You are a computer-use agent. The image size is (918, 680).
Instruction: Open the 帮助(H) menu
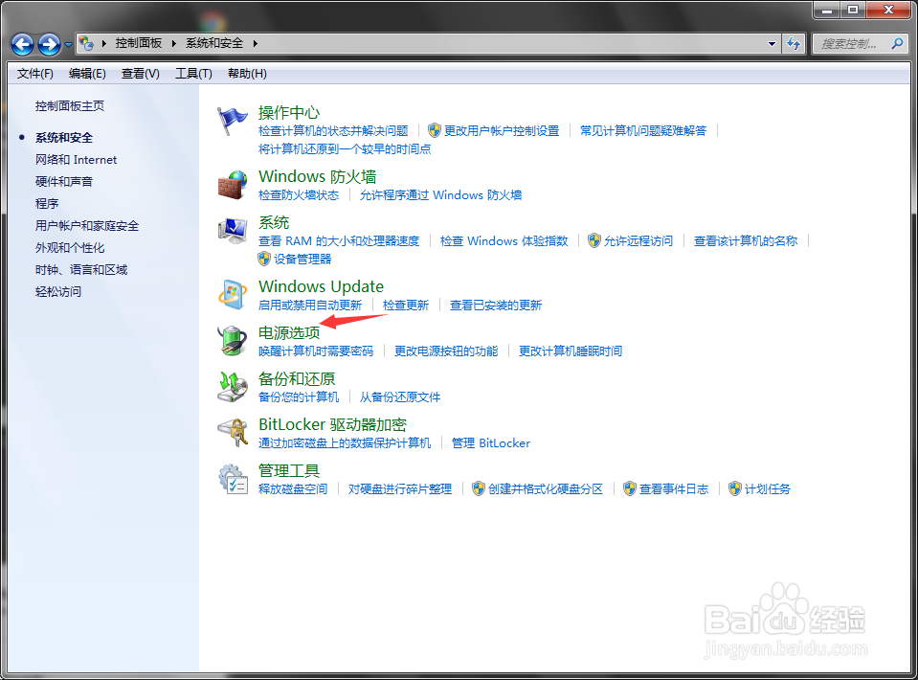(x=247, y=73)
